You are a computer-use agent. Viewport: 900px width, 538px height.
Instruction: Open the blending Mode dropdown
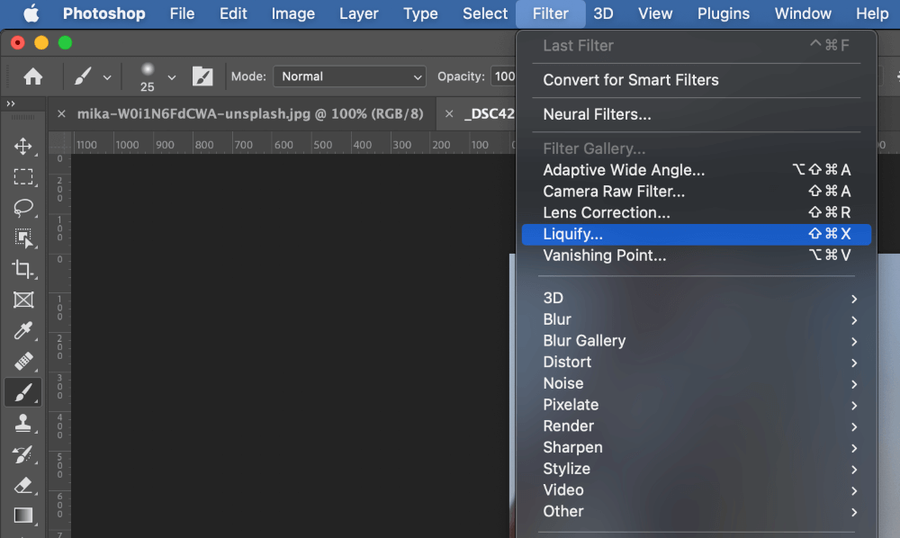pyautogui.click(x=351, y=77)
